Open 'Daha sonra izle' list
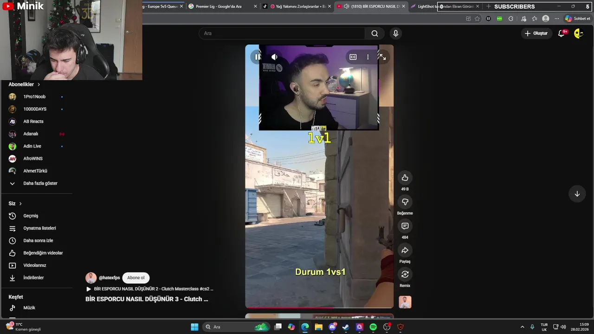Viewport: 594px width, 334px height. point(36,240)
